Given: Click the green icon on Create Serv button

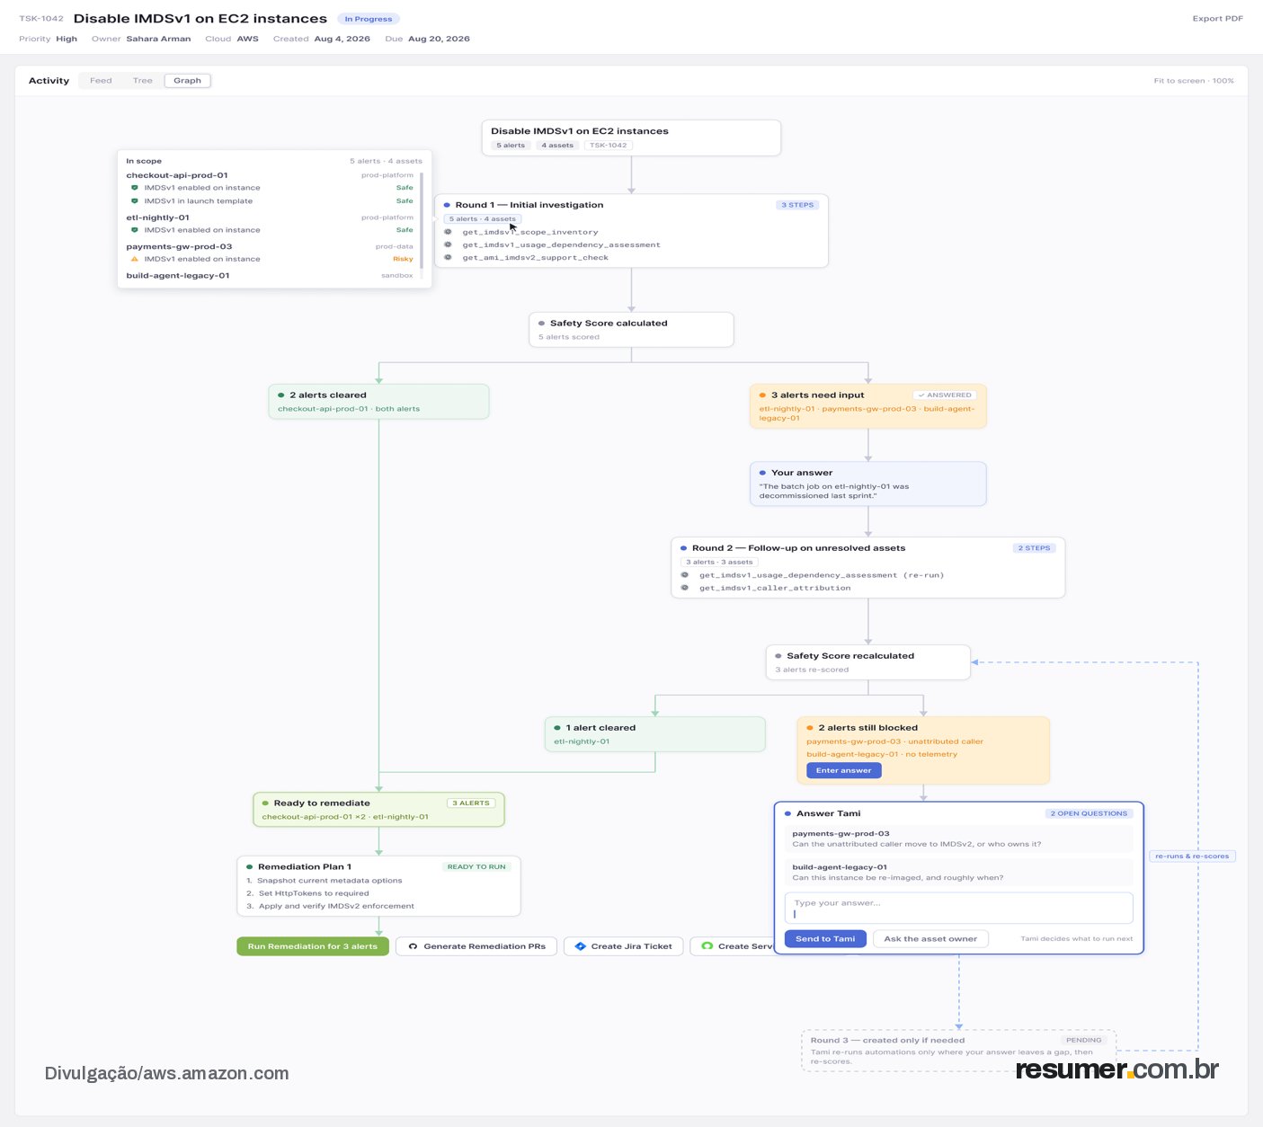Looking at the screenshot, I should click(x=707, y=946).
